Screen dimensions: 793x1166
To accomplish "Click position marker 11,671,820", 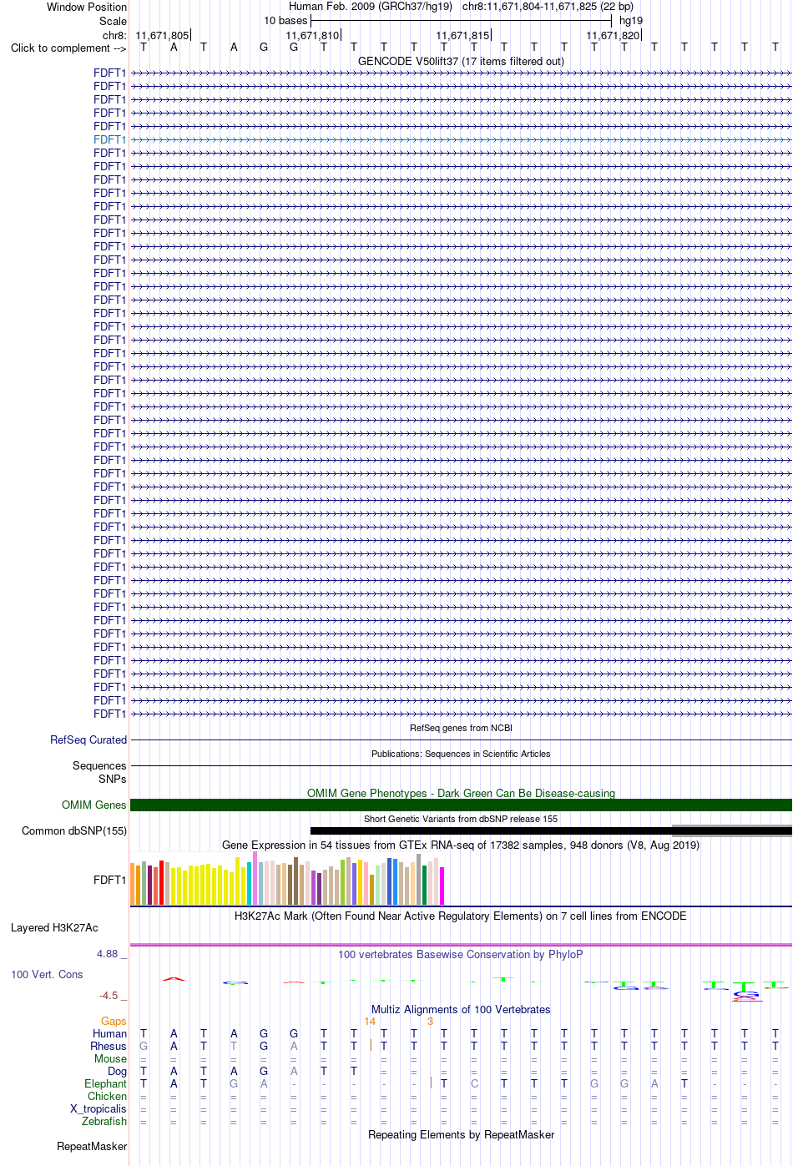I will pyautogui.click(x=613, y=35).
